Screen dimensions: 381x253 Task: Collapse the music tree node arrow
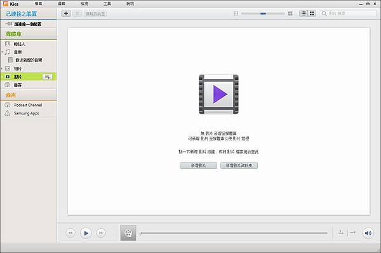[x=2, y=52]
